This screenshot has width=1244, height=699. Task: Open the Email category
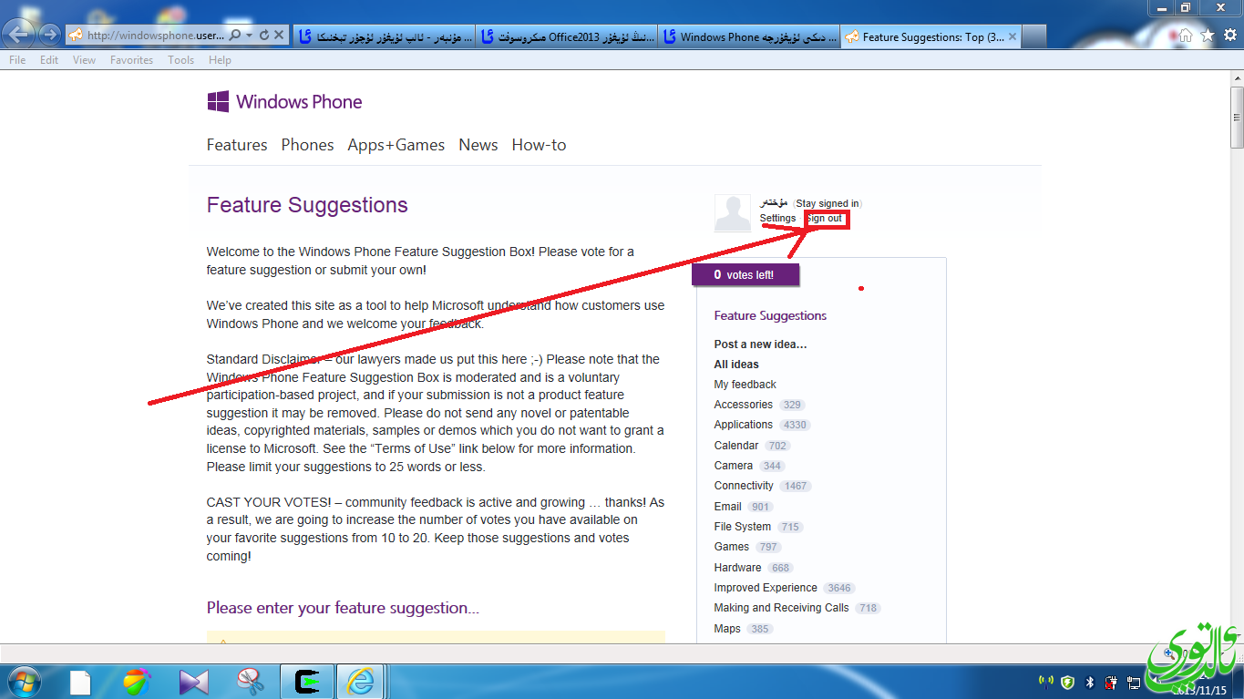(x=727, y=506)
